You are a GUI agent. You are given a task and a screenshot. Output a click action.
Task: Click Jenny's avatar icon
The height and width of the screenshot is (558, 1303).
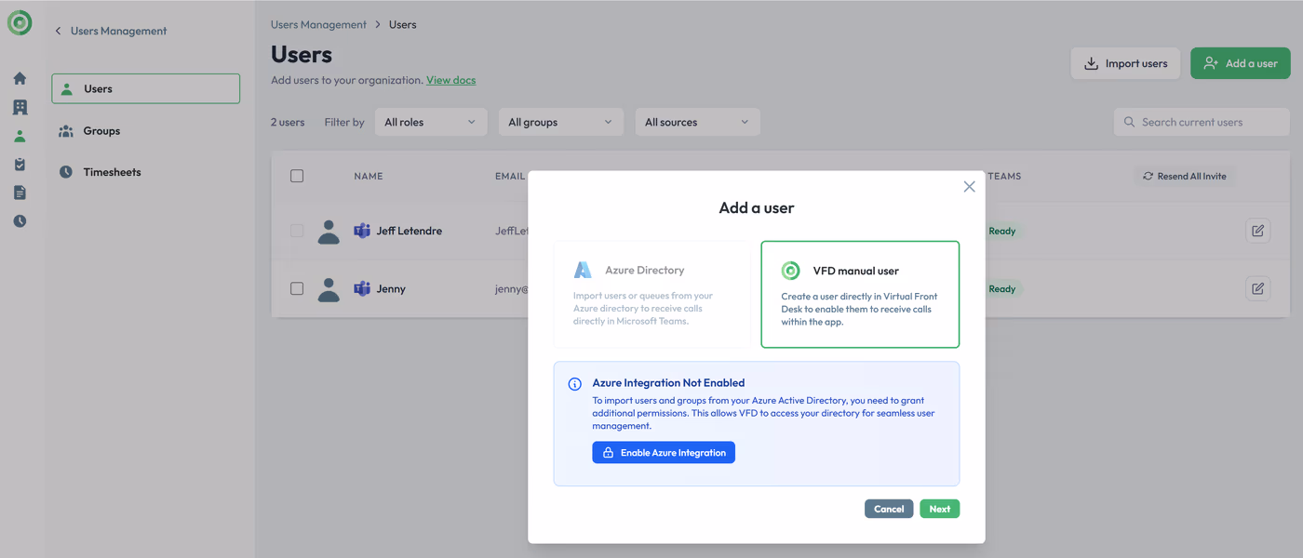coord(329,289)
